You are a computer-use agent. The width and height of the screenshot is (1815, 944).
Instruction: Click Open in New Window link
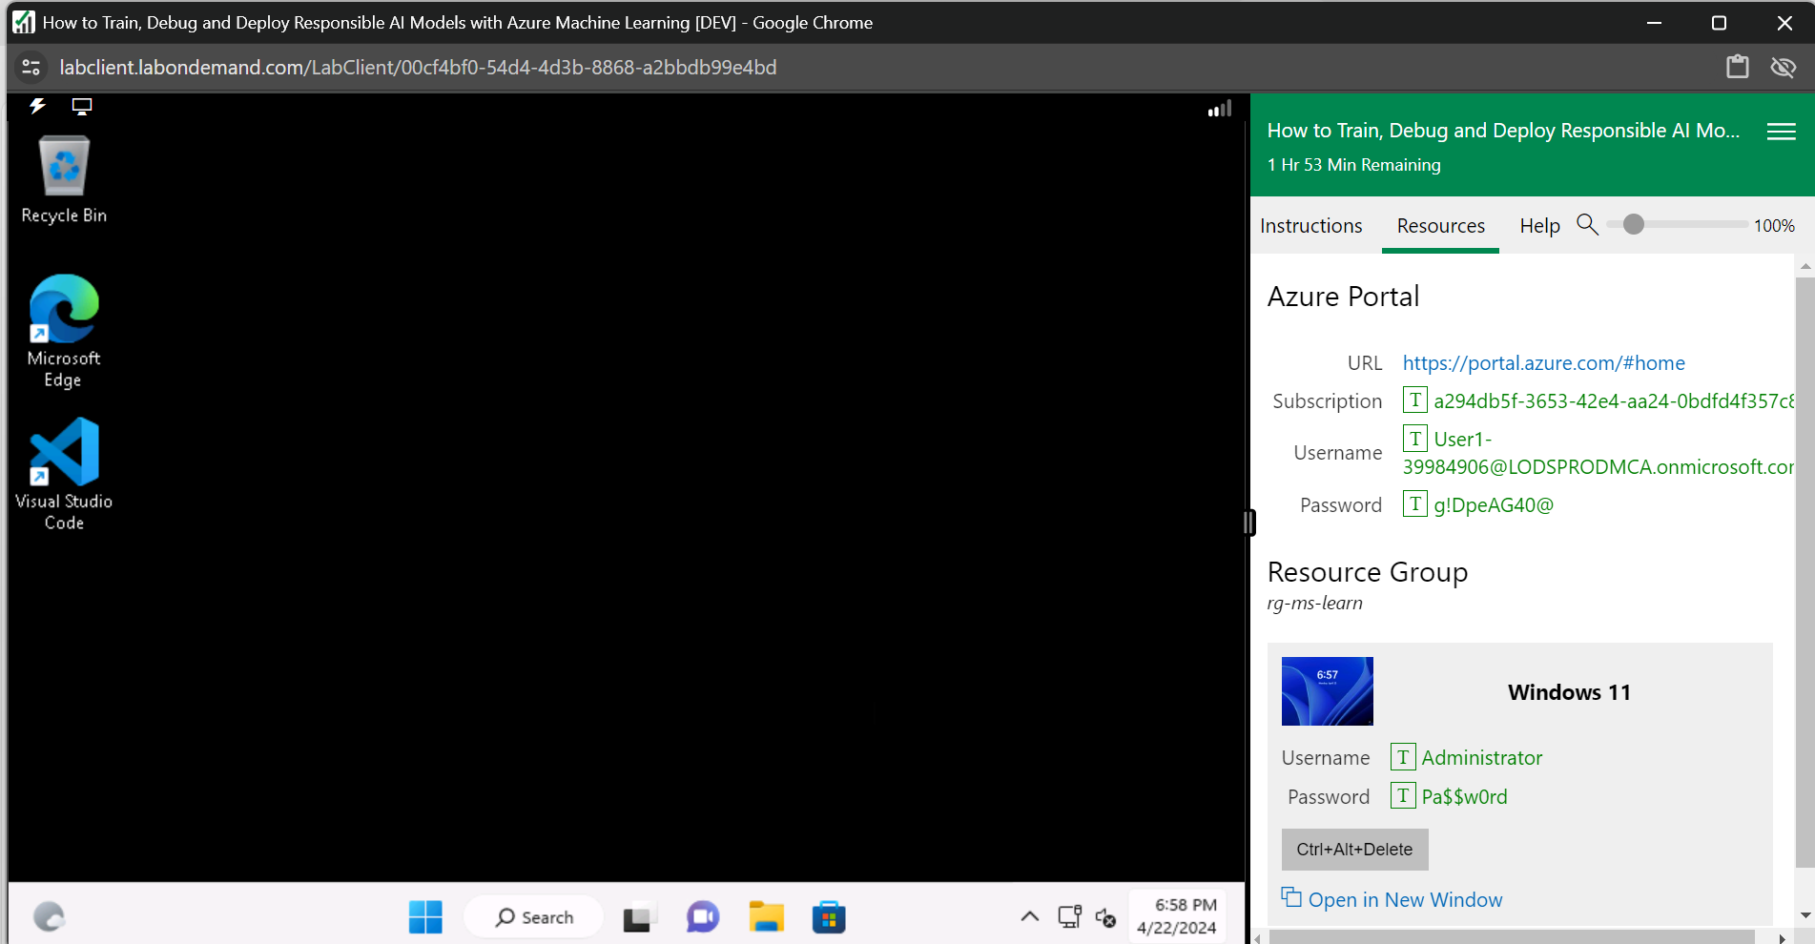coord(1392,899)
